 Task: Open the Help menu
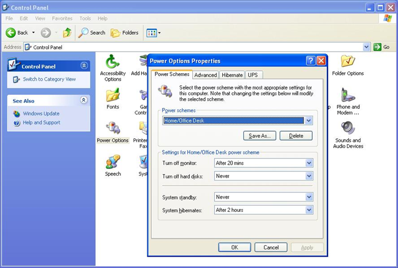102,19
